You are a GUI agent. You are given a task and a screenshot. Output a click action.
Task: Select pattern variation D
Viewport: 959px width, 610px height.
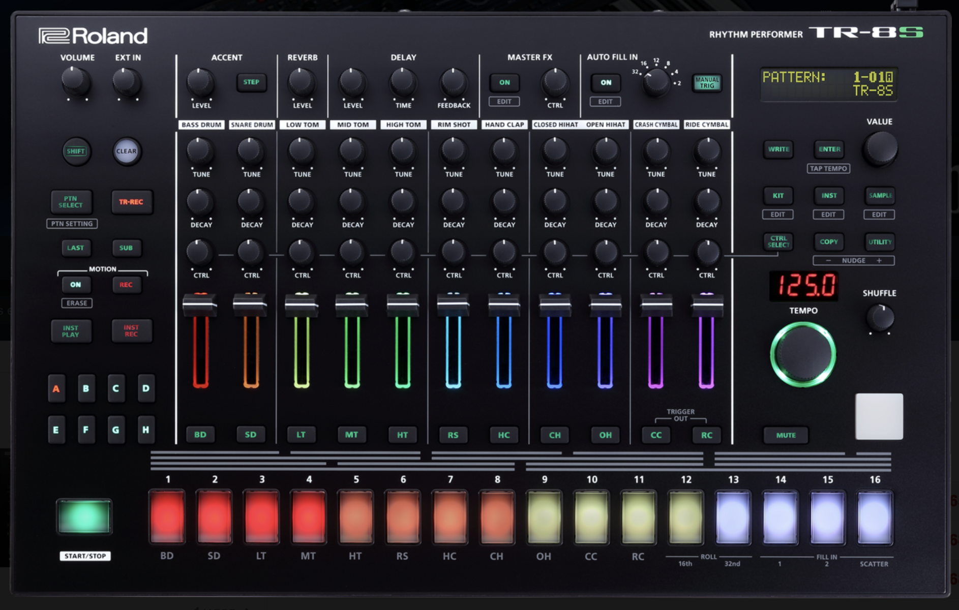click(146, 389)
